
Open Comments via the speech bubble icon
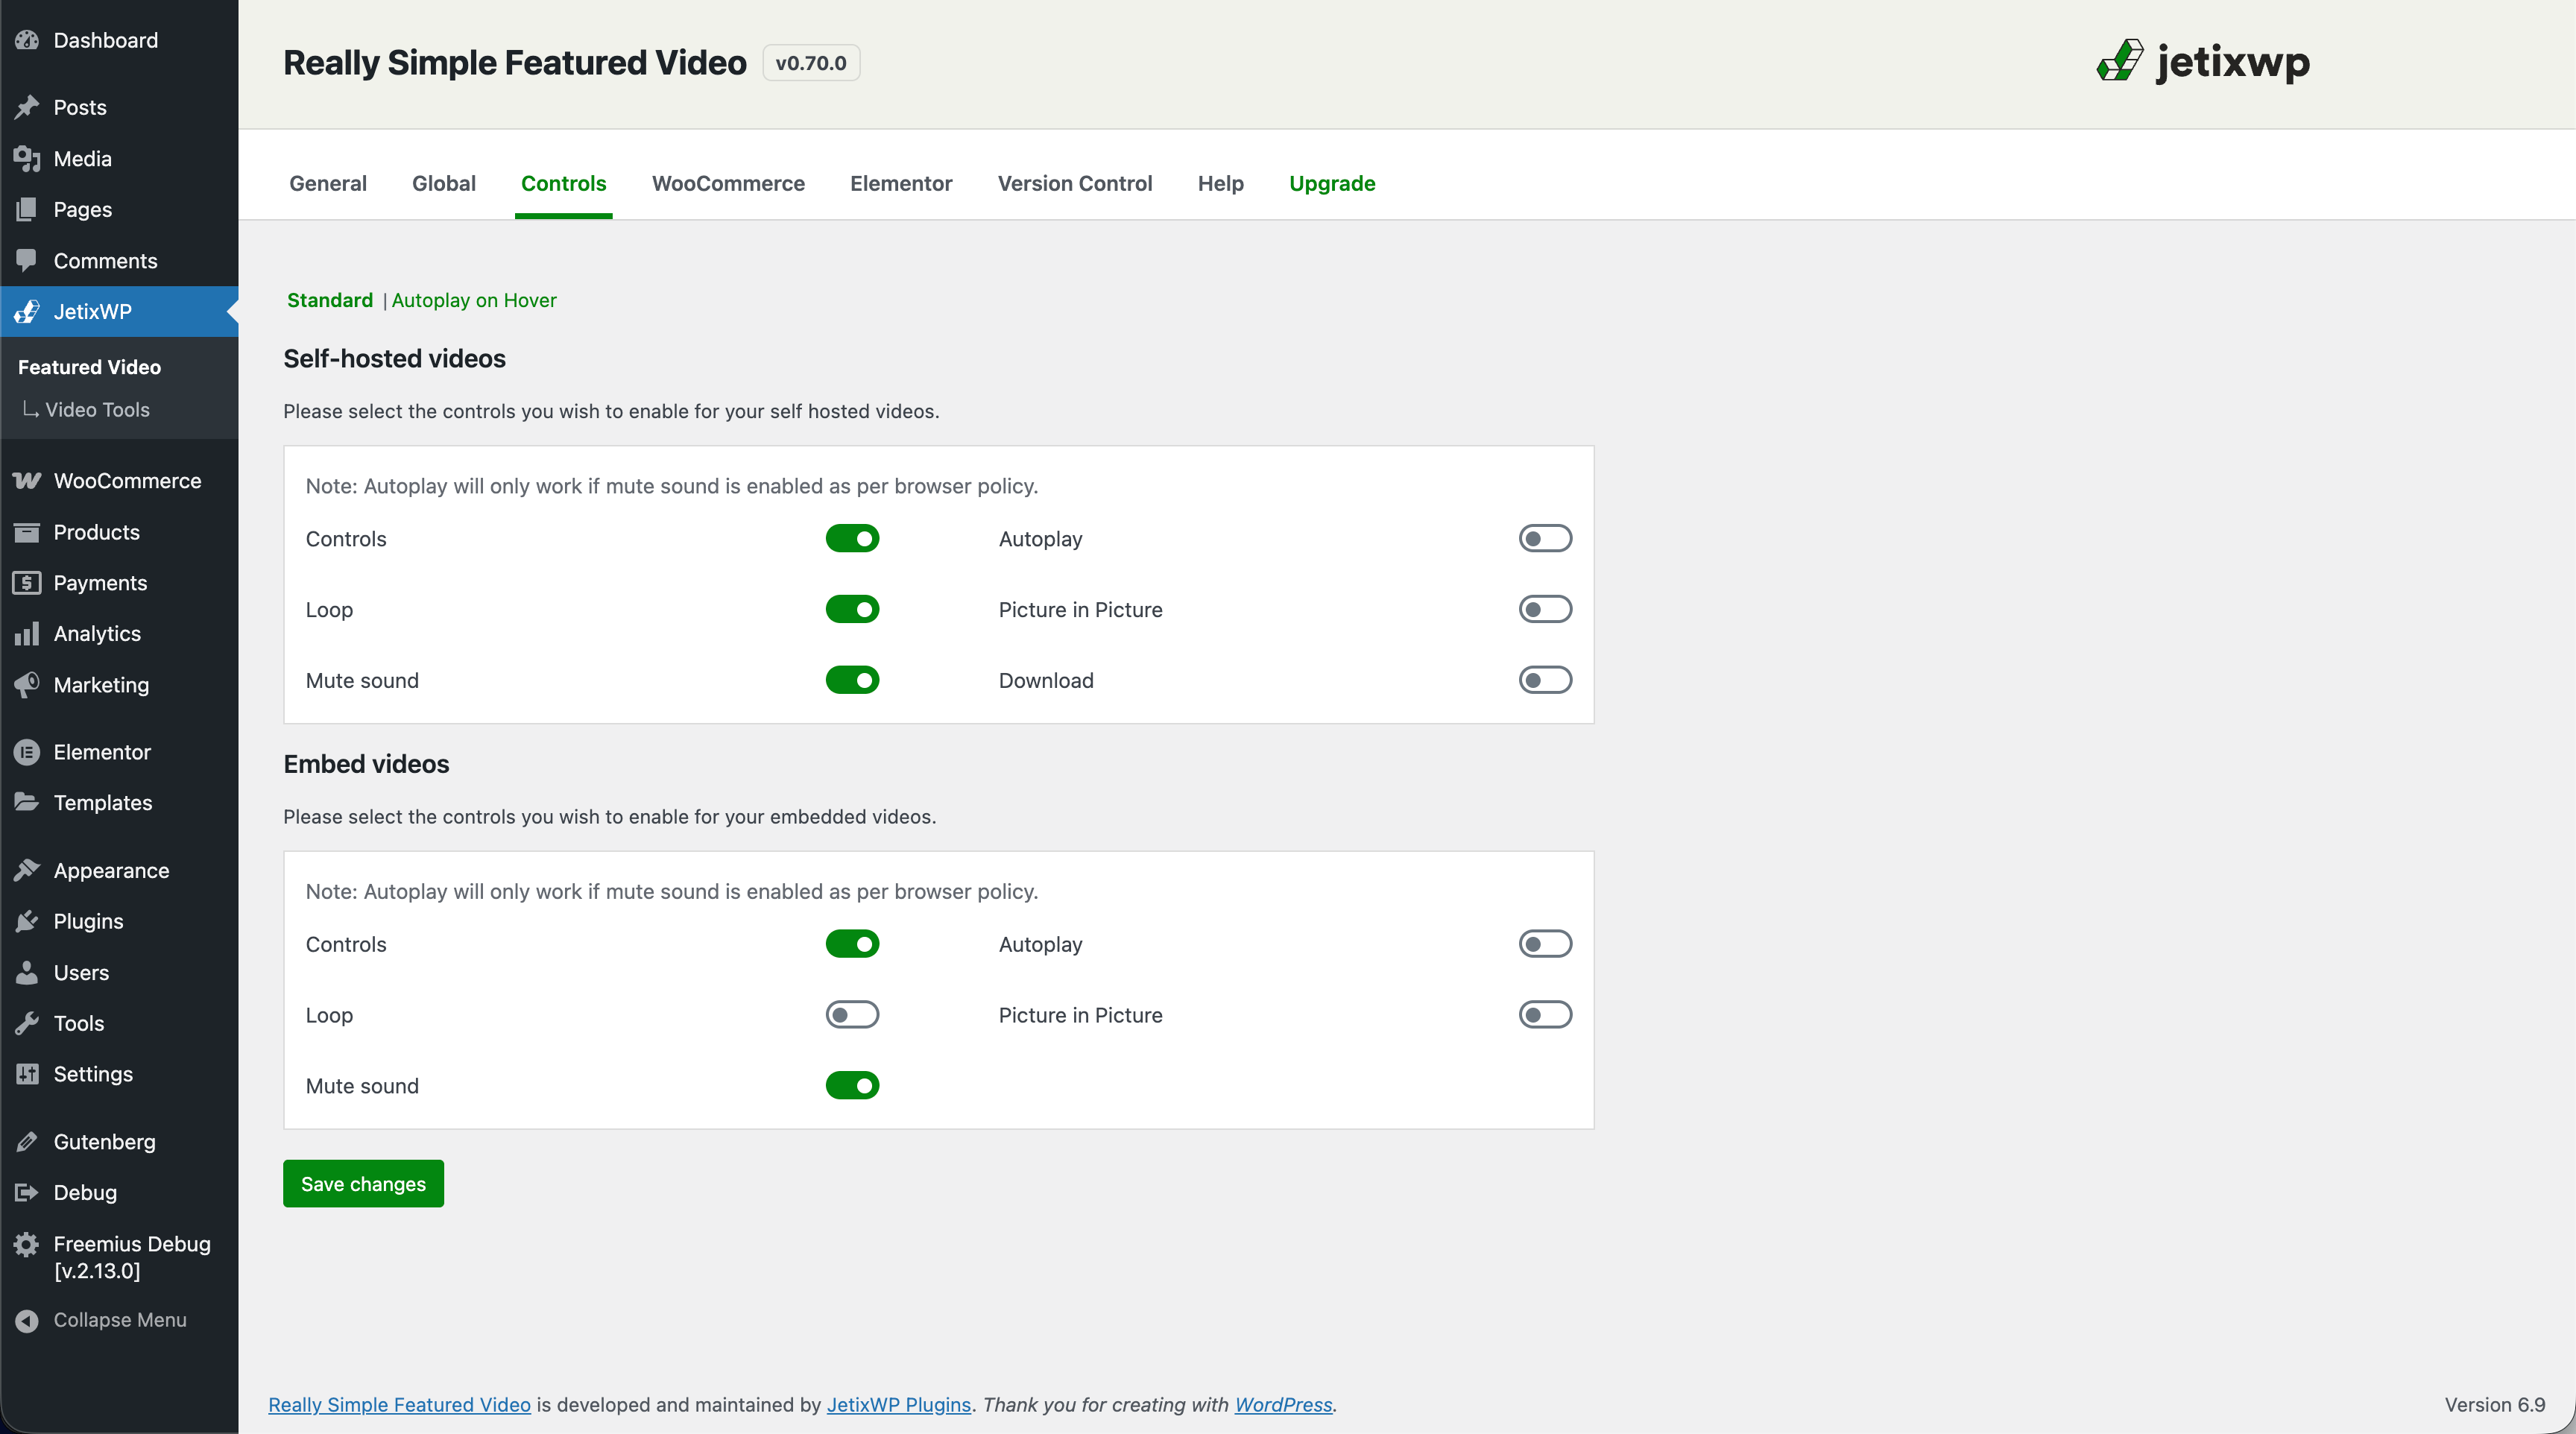(27, 260)
